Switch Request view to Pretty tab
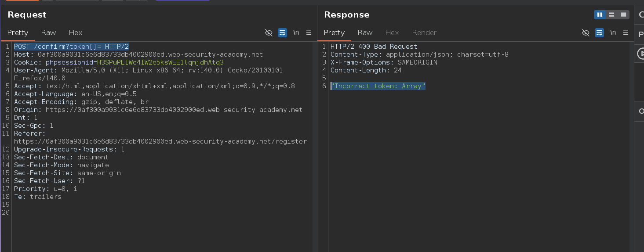Viewport: 644px width, 252px height. pyautogui.click(x=18, y=32)
